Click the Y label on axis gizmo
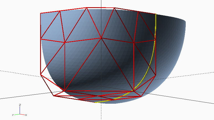 [x=13, y=115]
